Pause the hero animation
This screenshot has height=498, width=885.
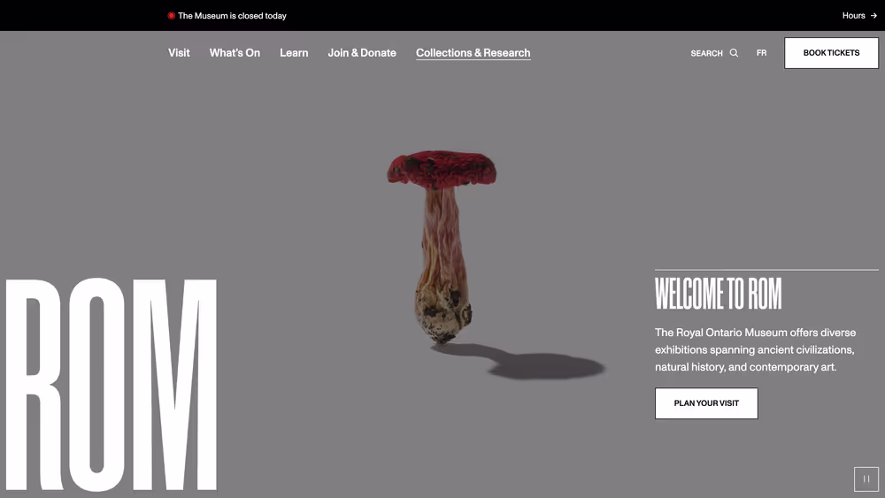866,479
